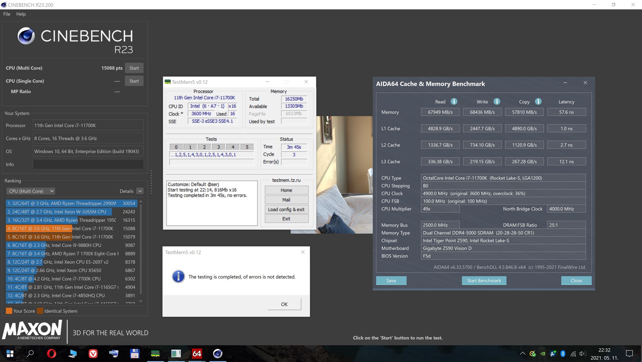Select ranking entry Core i7-7700K 6302
Screen dimensions: 642x362
pyautogui.click(x=71, y=279)
